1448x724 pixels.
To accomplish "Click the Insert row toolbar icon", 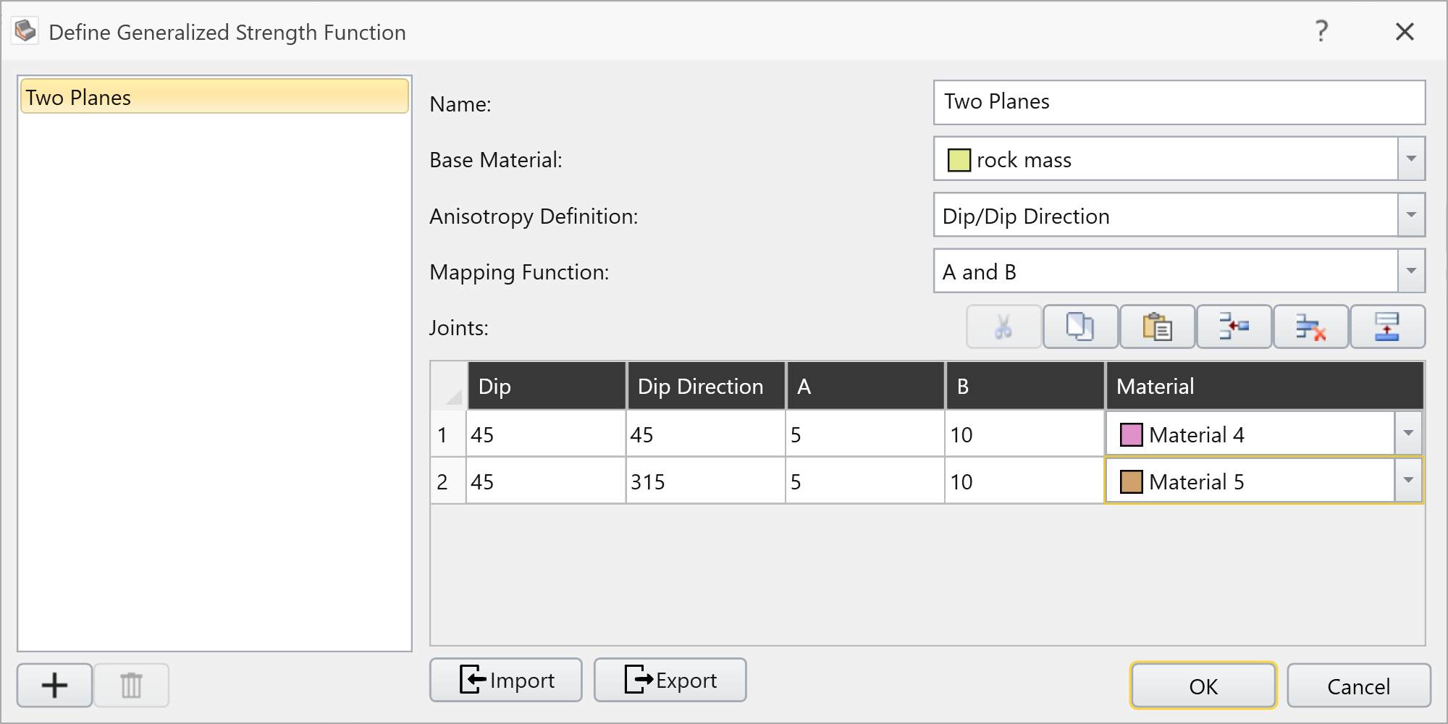I will coord(1234,327).
